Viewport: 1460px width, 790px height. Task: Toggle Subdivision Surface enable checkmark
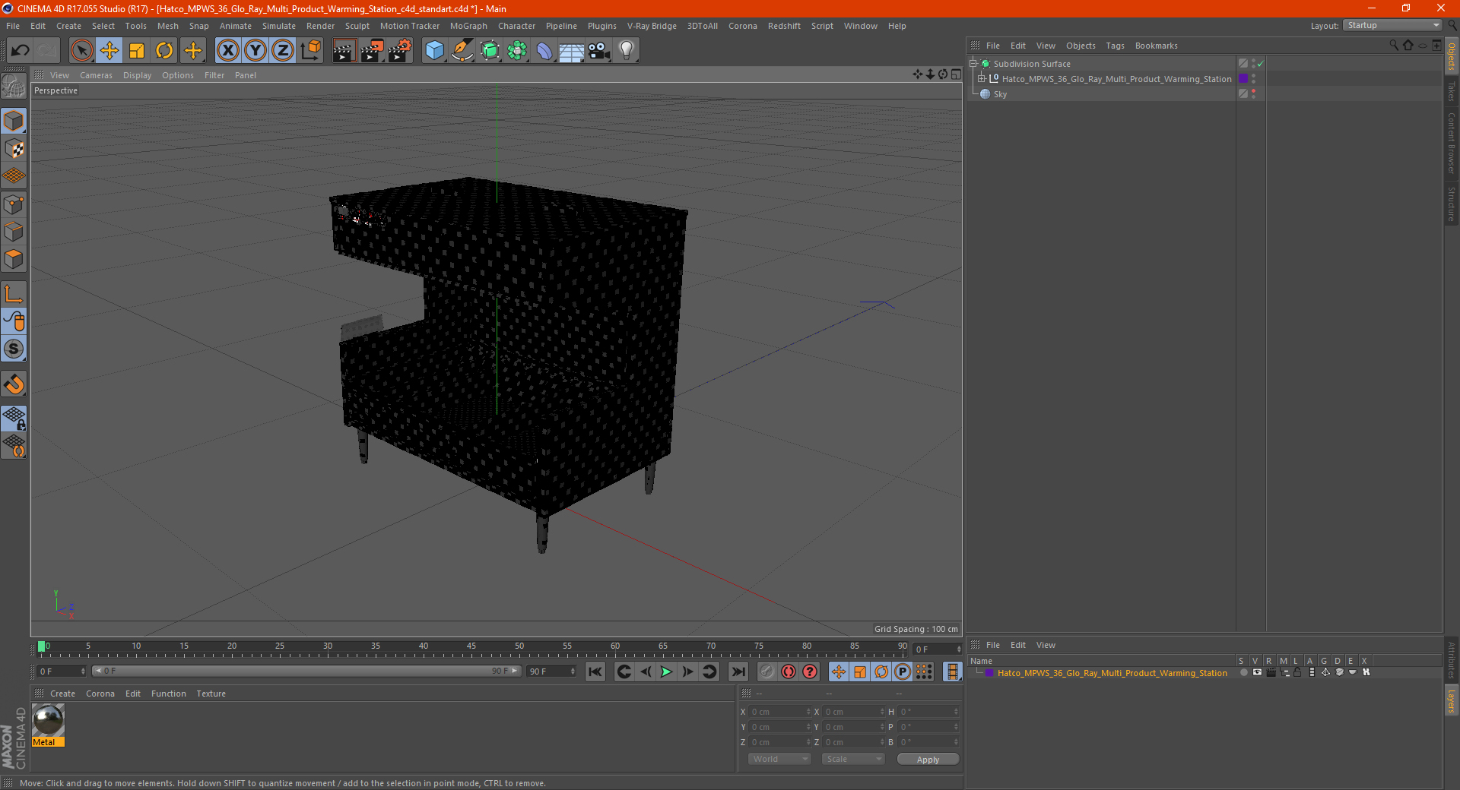pyautogui.click(x=1260, y=64)
